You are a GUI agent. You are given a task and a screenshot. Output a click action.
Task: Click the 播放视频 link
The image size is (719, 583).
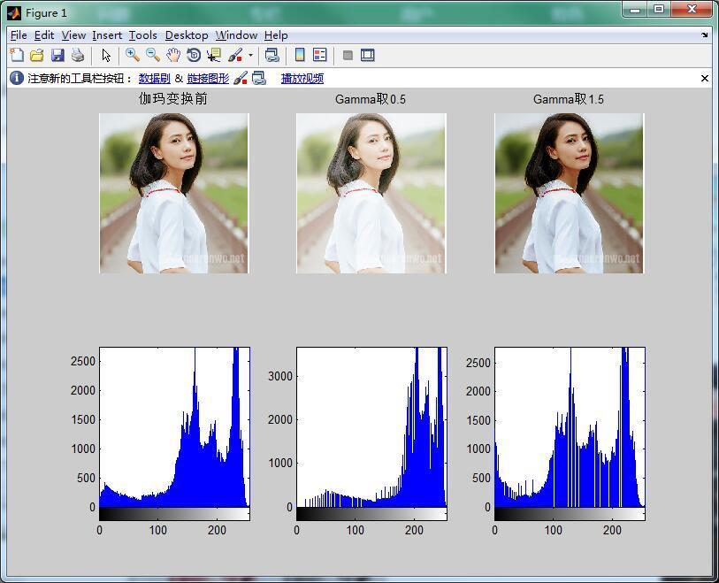point(302,79)
